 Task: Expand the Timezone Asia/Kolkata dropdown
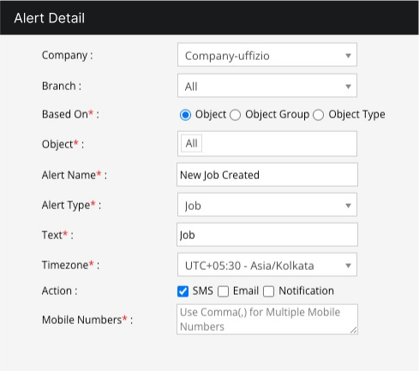click(267, 265)
